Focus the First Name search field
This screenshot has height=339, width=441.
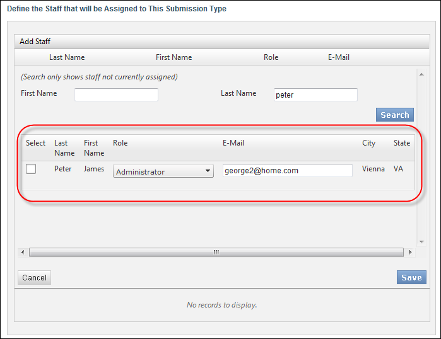[x=116, y=95]
